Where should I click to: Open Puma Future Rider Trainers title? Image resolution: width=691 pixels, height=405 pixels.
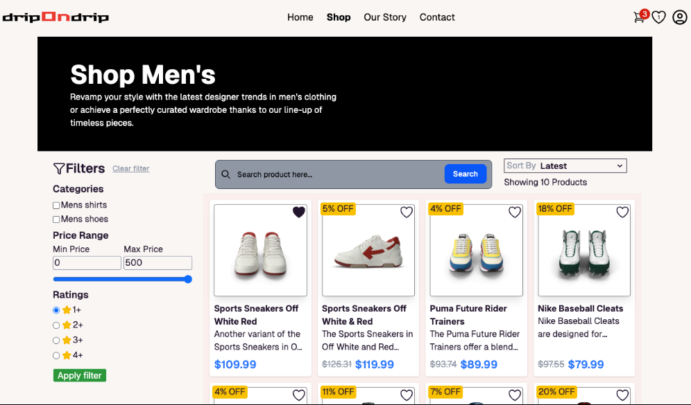[x=468, y=315]
